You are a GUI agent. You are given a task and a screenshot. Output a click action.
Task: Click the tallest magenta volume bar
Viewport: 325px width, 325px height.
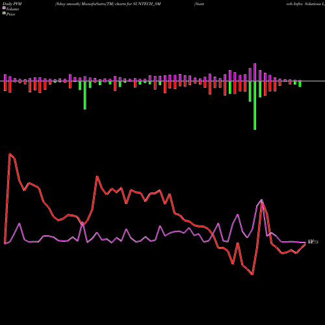click(x=255, y=72)
